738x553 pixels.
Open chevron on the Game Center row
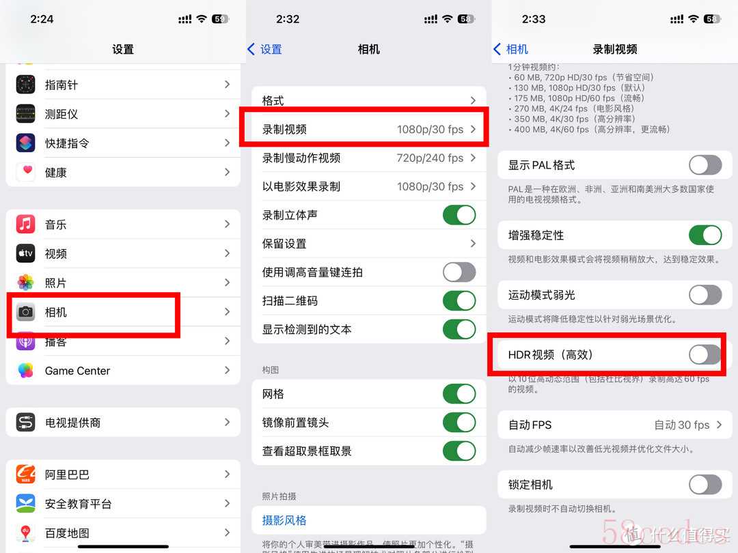pyautogui.click(x=228, y=371)
